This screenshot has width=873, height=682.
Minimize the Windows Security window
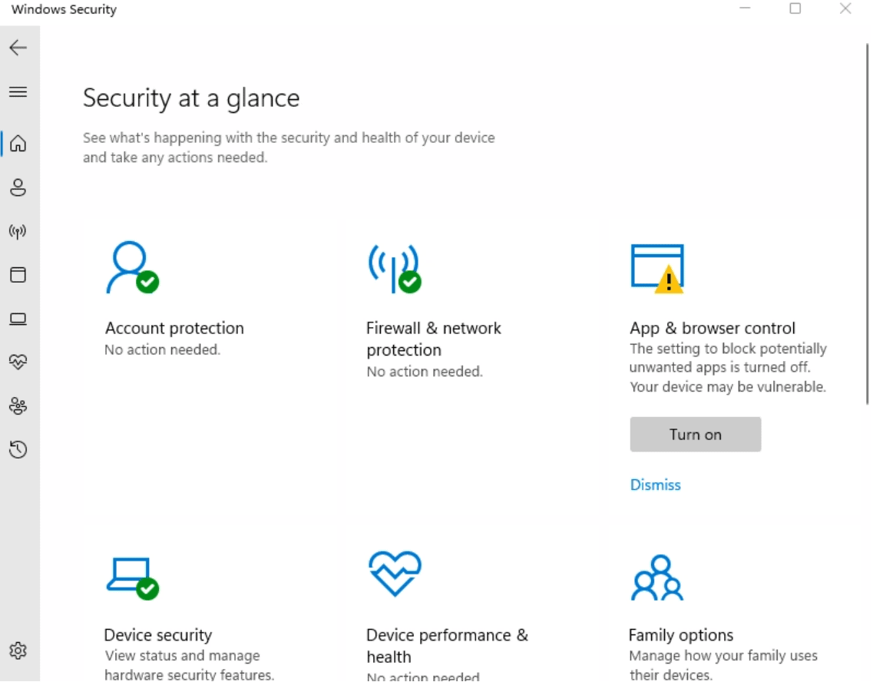745,8
